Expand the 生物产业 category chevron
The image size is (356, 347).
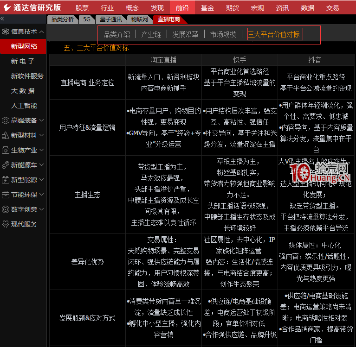tap(42, 150)
